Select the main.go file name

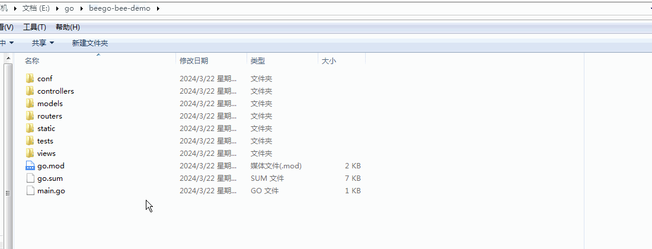(x=51, y=191)
